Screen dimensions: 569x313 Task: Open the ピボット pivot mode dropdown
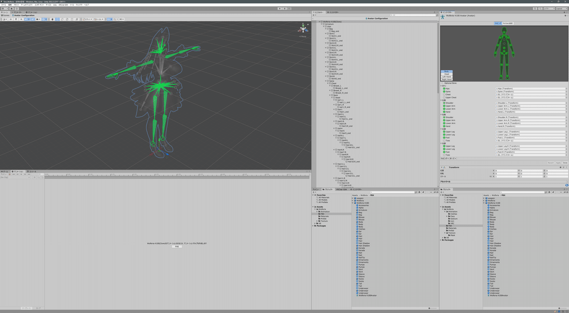[x=87, y=19]
